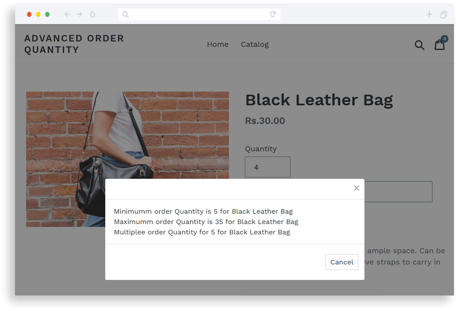The width and height of the screenshot is (459, 311).
Task: Focus the Quantity input field
Action: 268,167
